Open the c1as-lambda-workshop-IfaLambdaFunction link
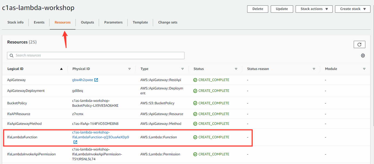The height and width of the screenshot is (164, 374). tap(100, 135)
